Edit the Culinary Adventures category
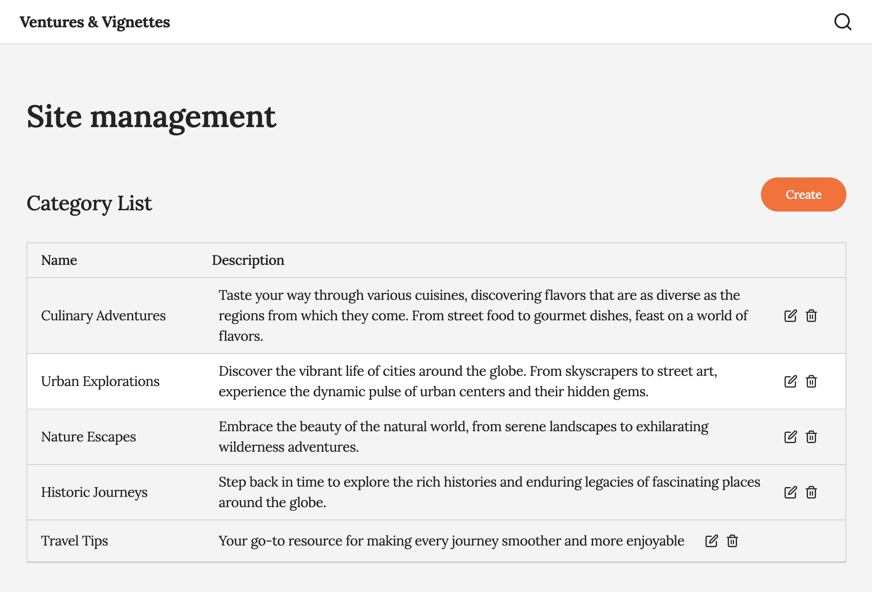This screenshot has width=872, height=592. tap(790, 316)
